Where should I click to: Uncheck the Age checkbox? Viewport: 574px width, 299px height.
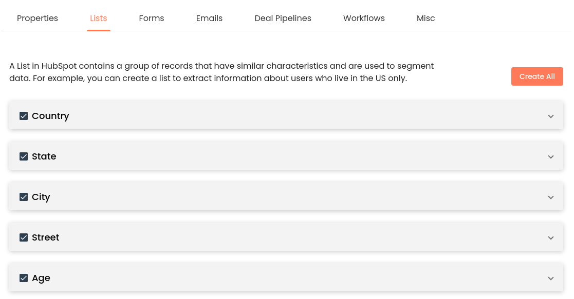point(24,277)
